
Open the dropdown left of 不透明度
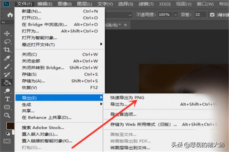[x=130, y=15]
